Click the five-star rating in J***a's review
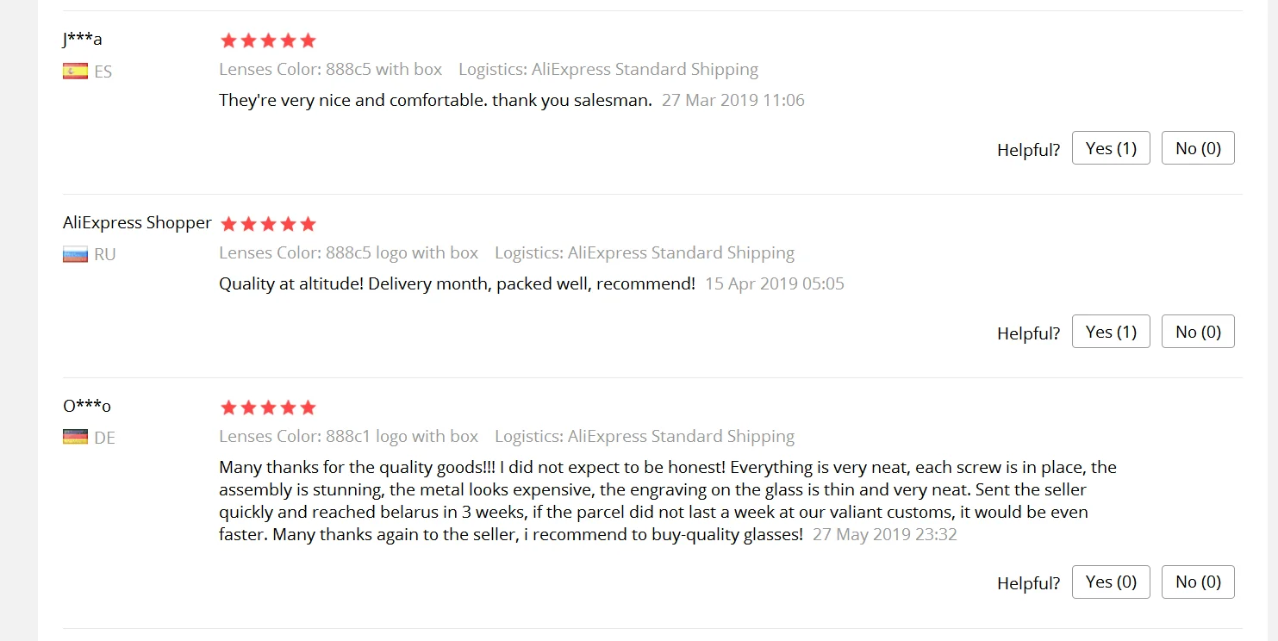 pos(268,40)
